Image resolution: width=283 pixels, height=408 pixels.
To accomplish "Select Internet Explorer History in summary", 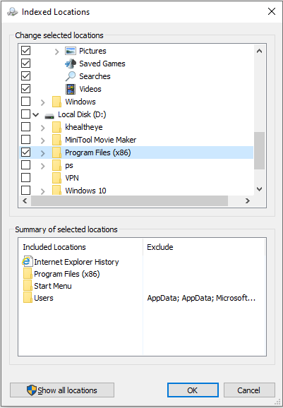I will (x=76, y=262).
